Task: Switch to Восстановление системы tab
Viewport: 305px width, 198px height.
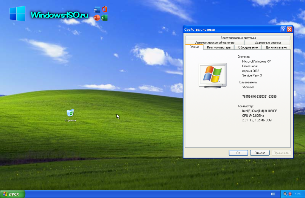Action: [238, 38]
